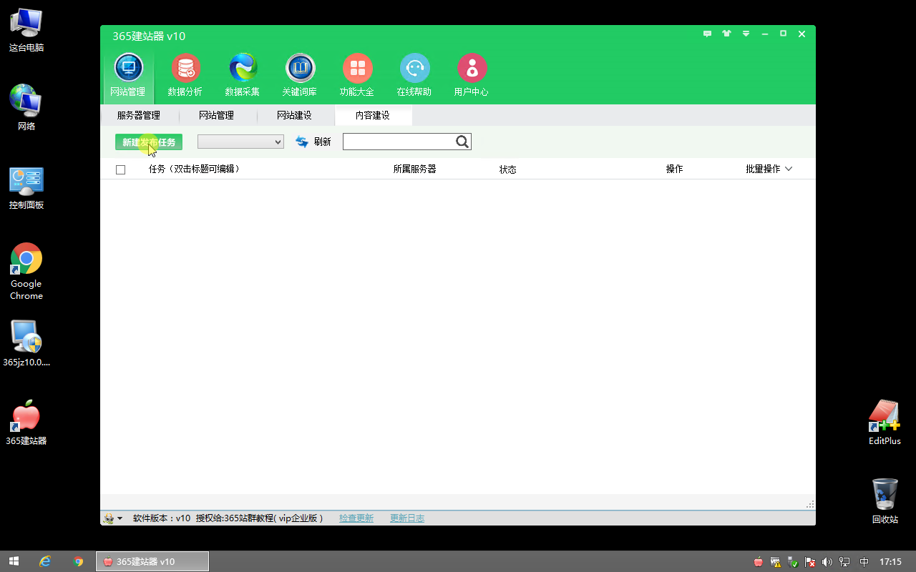Viewport: 916px width, 572px height.
Task: Click the 任务（双击标题可编辑） column header
Action: pos(194,169)
